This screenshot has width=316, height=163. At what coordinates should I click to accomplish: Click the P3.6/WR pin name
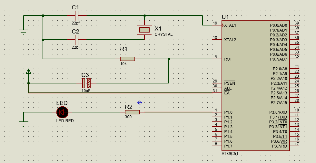click(x=279, y=141)
